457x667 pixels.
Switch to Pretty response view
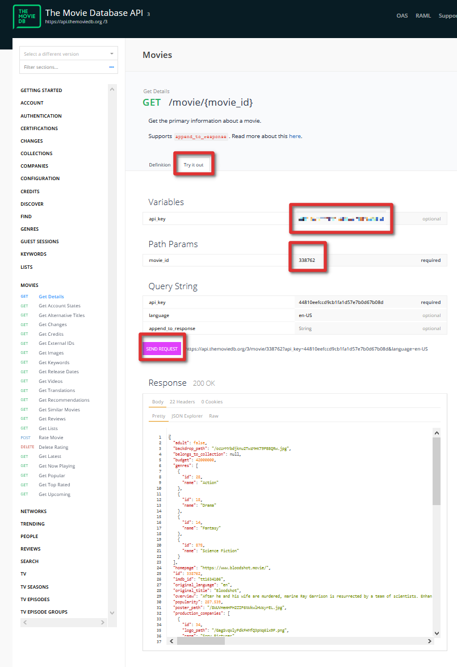click(158, 416)
